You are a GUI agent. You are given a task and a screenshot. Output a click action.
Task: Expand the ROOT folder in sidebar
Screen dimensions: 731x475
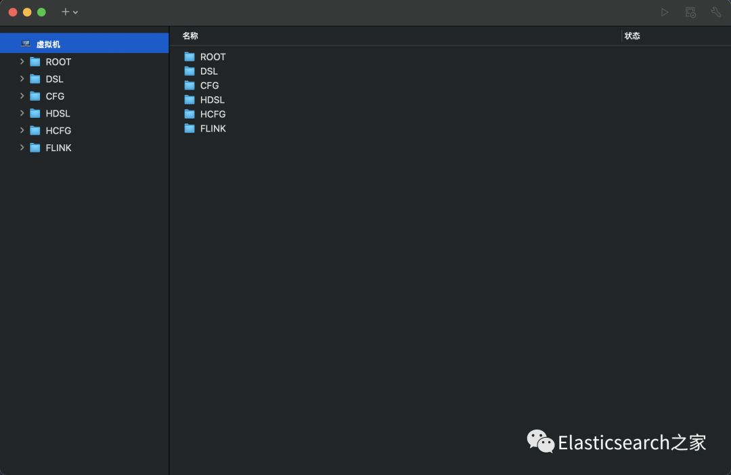[x=22, y=62]
